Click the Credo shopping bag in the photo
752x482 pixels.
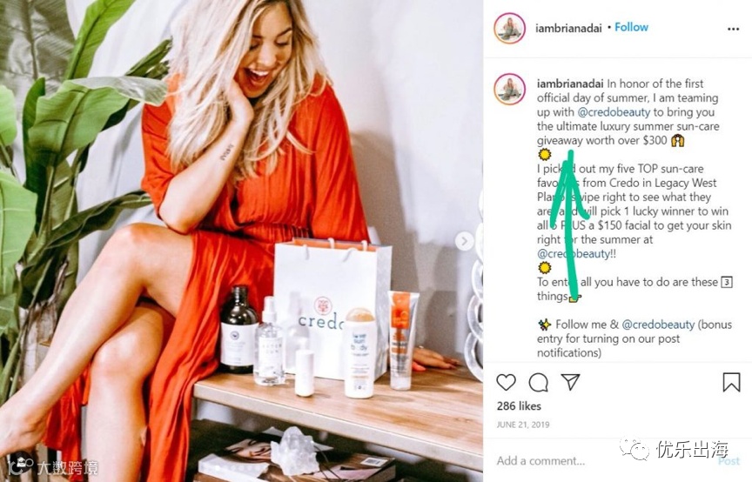pyautogui.click(x=332, y=307)
